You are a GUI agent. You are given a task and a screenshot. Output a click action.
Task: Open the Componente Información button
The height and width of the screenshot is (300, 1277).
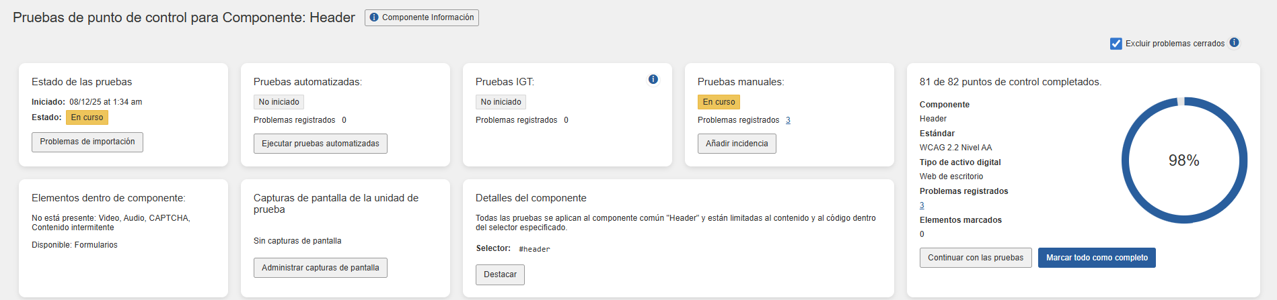pos(421,17)
